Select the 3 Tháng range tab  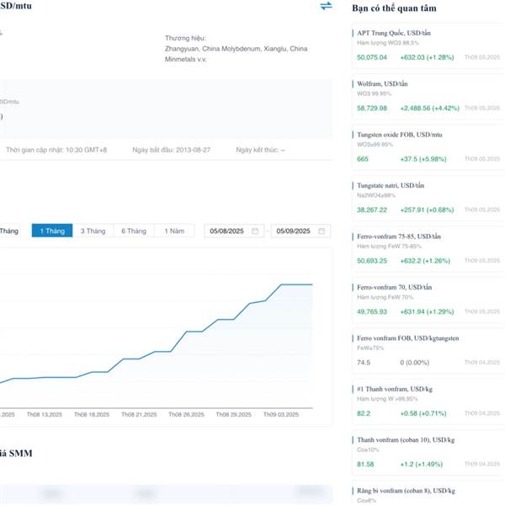click(x=93, y=231)
